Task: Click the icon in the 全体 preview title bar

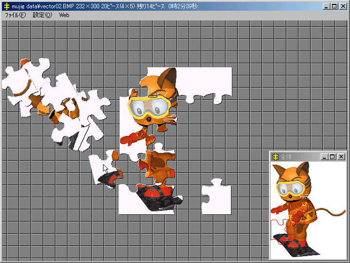Action: tap(276, 156)
